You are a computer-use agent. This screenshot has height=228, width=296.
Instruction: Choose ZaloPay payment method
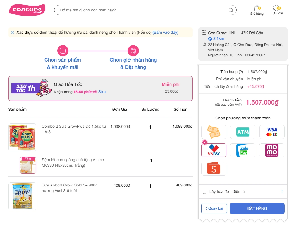pos(243,150)
